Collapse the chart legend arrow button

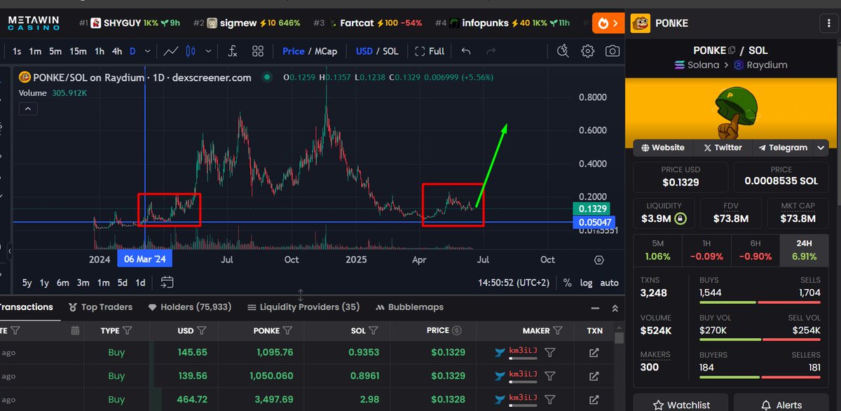tap(27, 109)
